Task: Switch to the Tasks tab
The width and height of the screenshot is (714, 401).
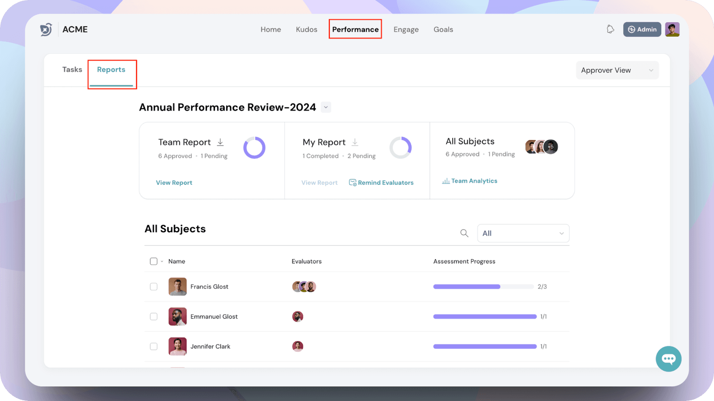Action: (x=72, y=70)
